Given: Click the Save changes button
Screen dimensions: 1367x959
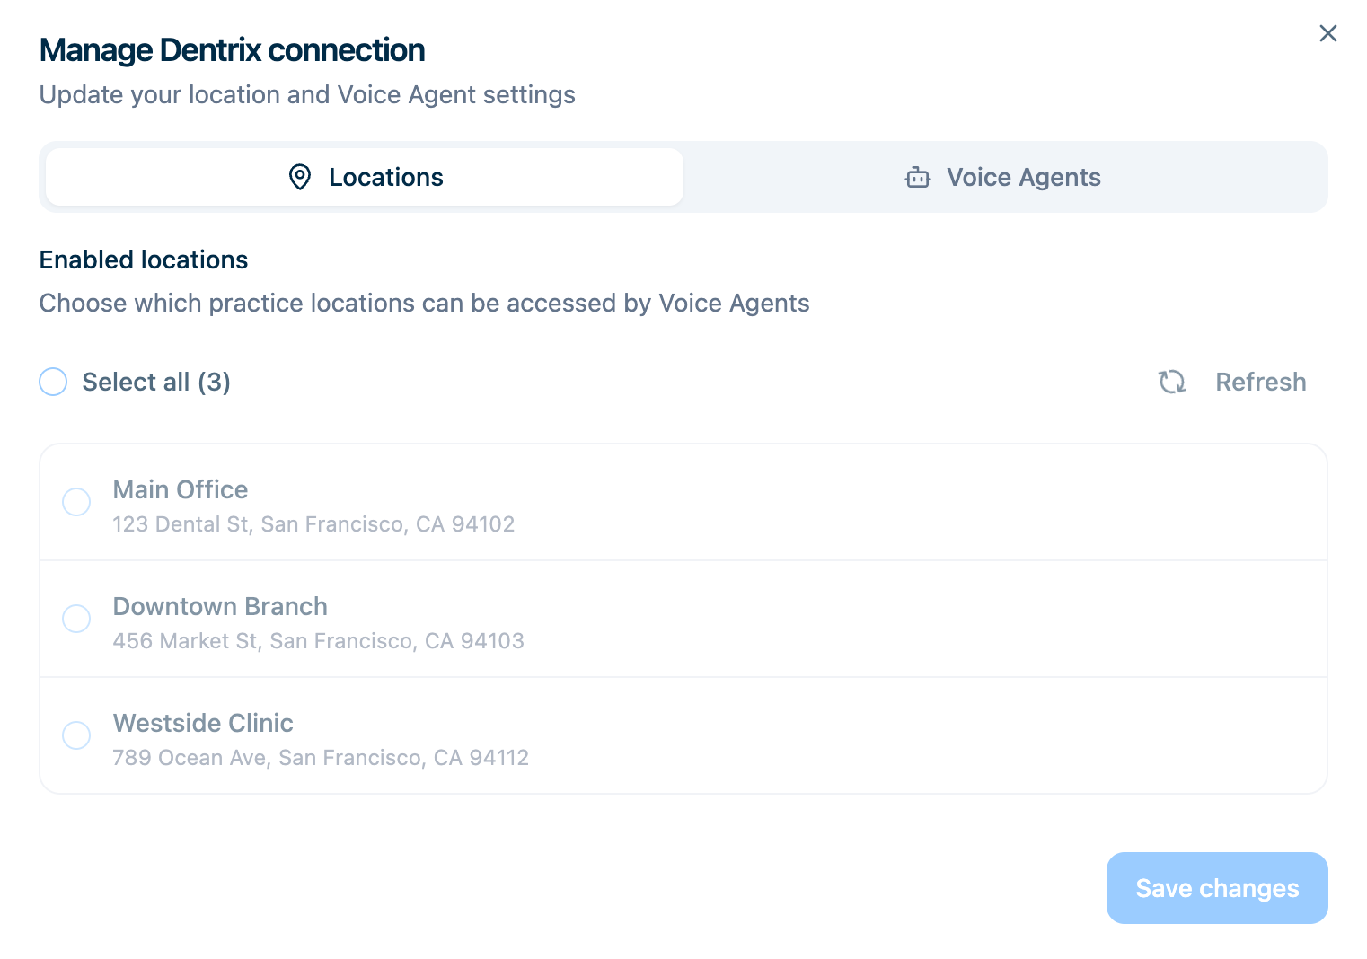Looking at the screenshot, I should click(1216, 888).
